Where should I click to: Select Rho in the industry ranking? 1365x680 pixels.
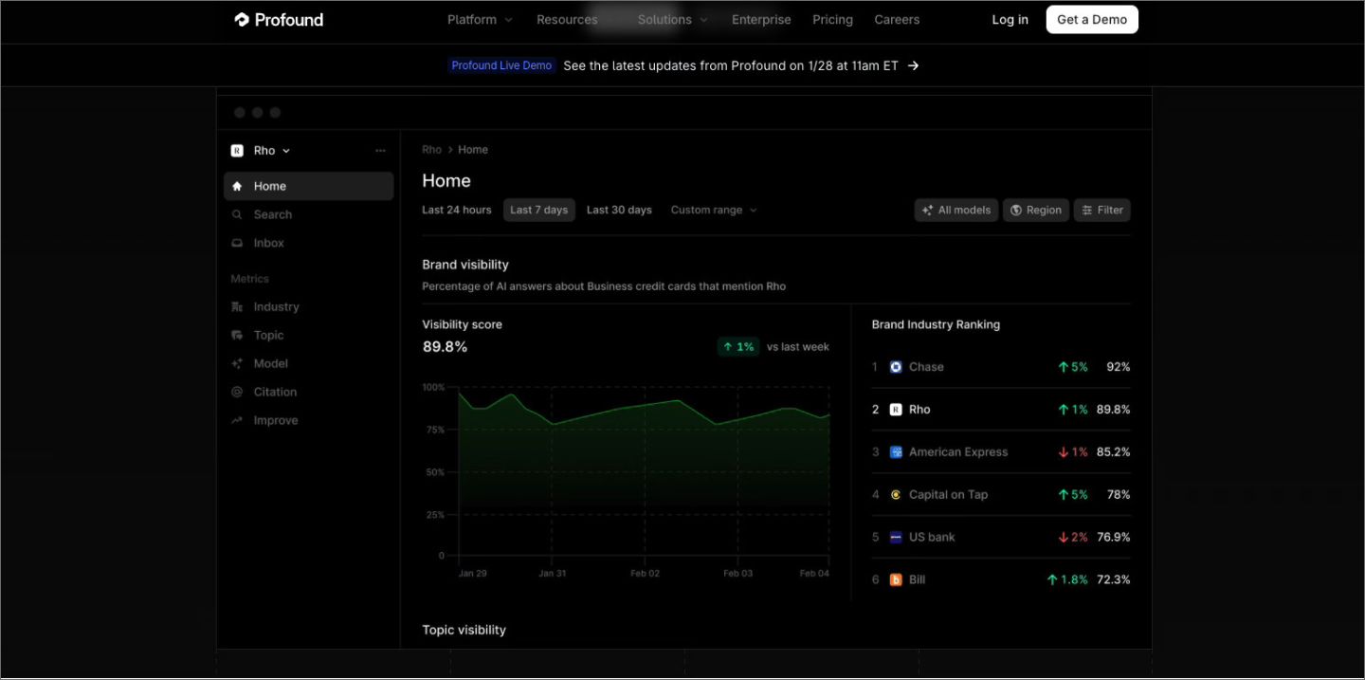1001,410
